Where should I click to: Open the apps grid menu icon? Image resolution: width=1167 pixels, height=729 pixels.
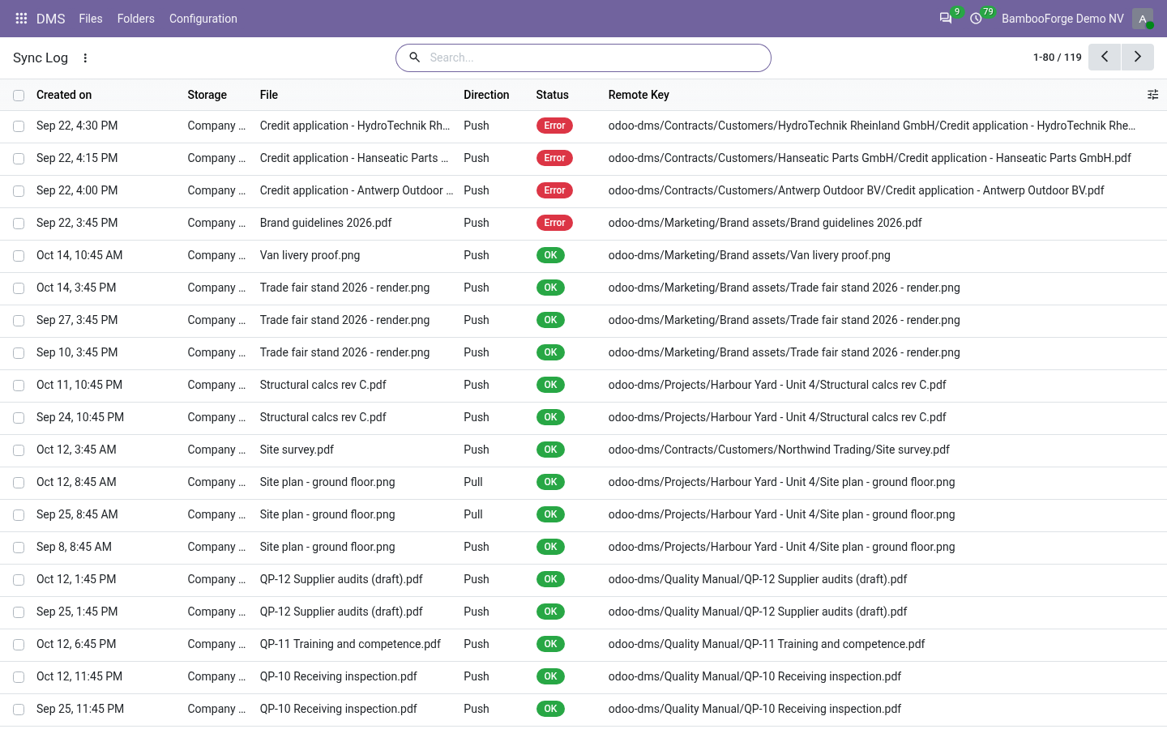[21, 18]
